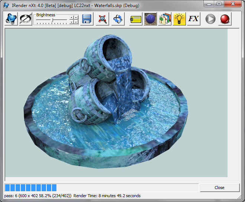Open the yellow tag card icon
Screen dimensions: 245x202
136,19
